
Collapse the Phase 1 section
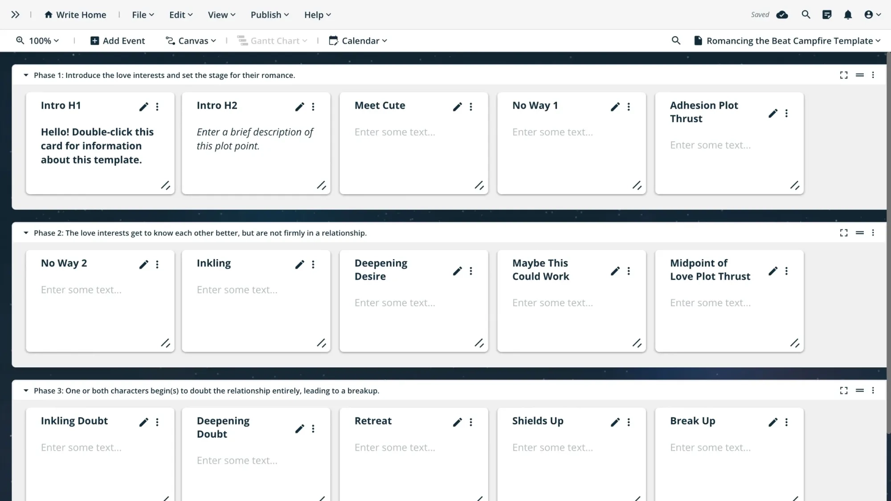click(x=26, y=75)
